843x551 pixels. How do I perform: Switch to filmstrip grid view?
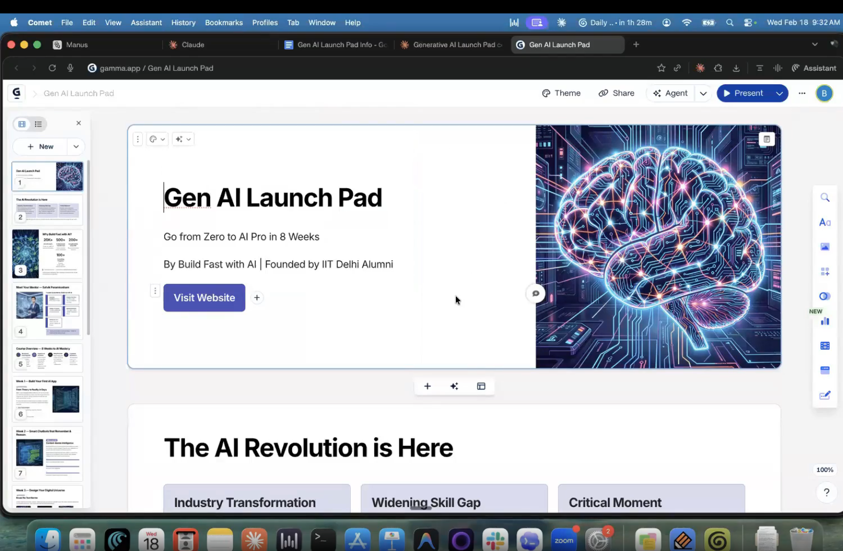[x=22, y=124]
